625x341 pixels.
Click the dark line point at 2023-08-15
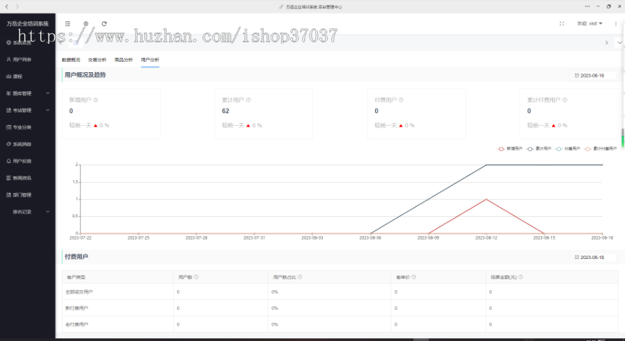[544, 165]
